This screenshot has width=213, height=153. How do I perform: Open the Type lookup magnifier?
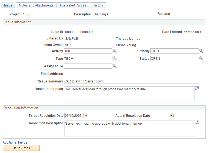115,58
